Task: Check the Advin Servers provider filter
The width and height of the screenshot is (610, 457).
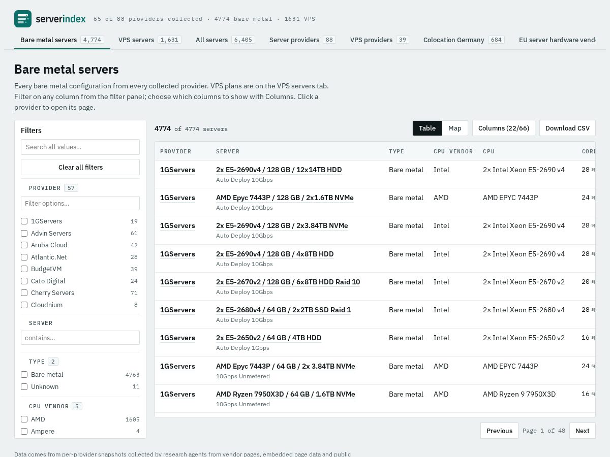Action: (x=24, y=233)
